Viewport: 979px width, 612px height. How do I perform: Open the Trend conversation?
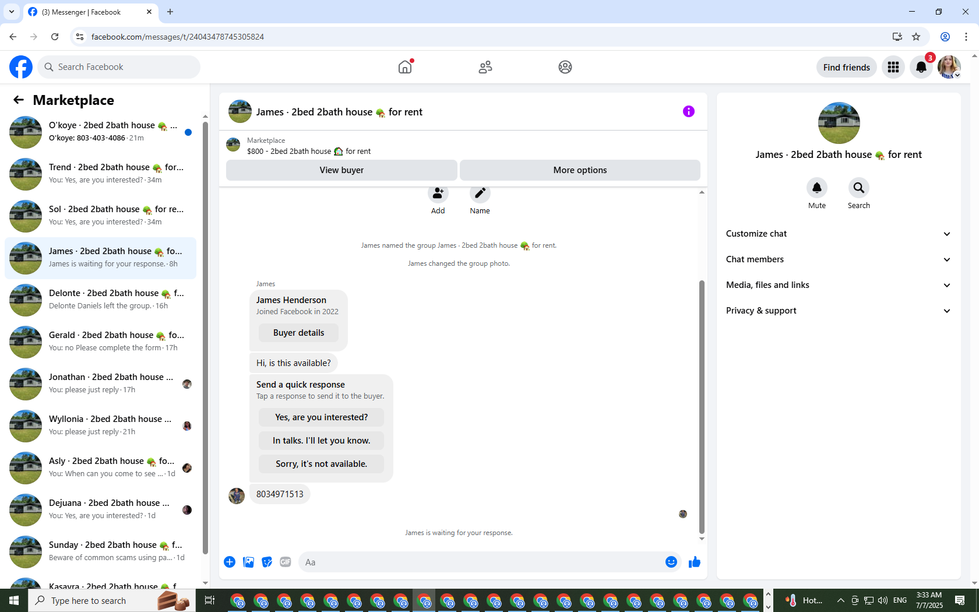coord(101,174)
